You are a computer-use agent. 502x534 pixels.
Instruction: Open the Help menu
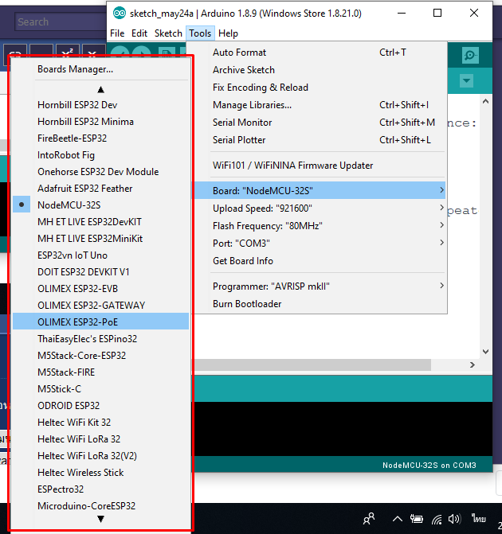(x=228, y=33)
